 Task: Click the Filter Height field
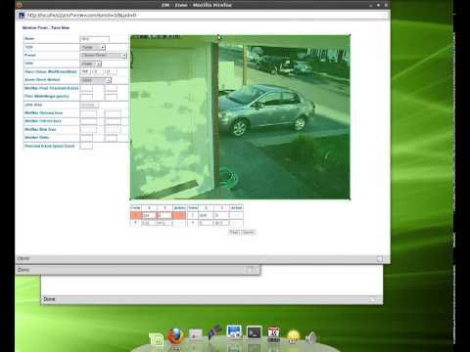pos(111,97)
